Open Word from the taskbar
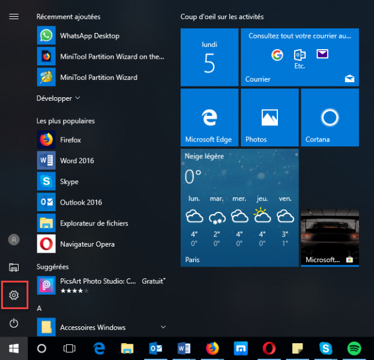The width and height of the screenshot is (374, 360). 184,349
